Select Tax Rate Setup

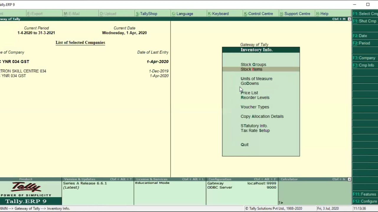coord(255,130)
